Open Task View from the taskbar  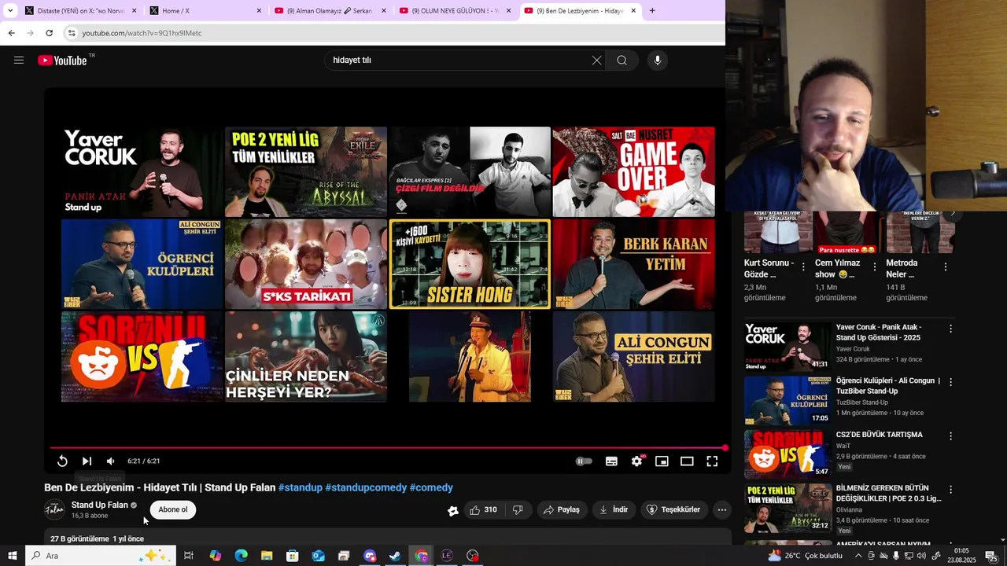[x=189, y=556]
